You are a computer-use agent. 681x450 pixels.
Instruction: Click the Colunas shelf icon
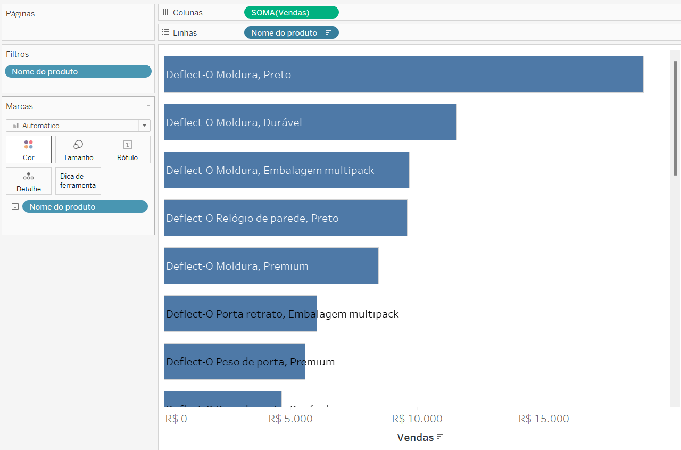pyautogui.click(x=165, y=12)
